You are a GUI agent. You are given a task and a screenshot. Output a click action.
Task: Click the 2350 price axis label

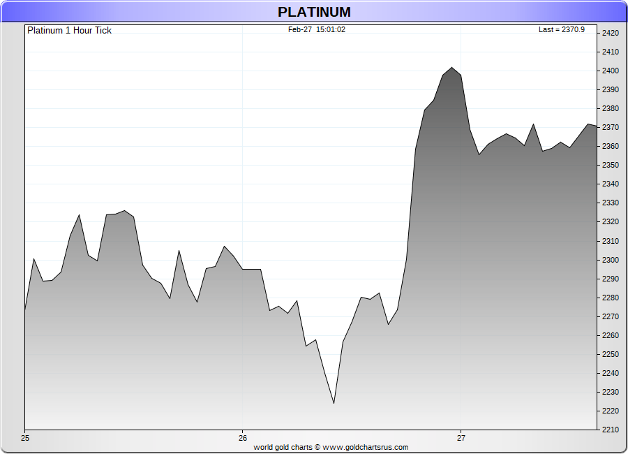pyautogui.click(x=611, y=166)
